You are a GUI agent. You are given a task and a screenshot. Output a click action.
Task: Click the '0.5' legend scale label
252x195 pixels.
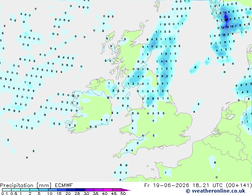point(14,193)
